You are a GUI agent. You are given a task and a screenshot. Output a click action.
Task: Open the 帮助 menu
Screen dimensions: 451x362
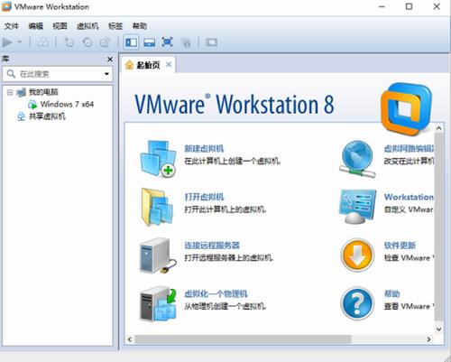click(x=140, y=26)
